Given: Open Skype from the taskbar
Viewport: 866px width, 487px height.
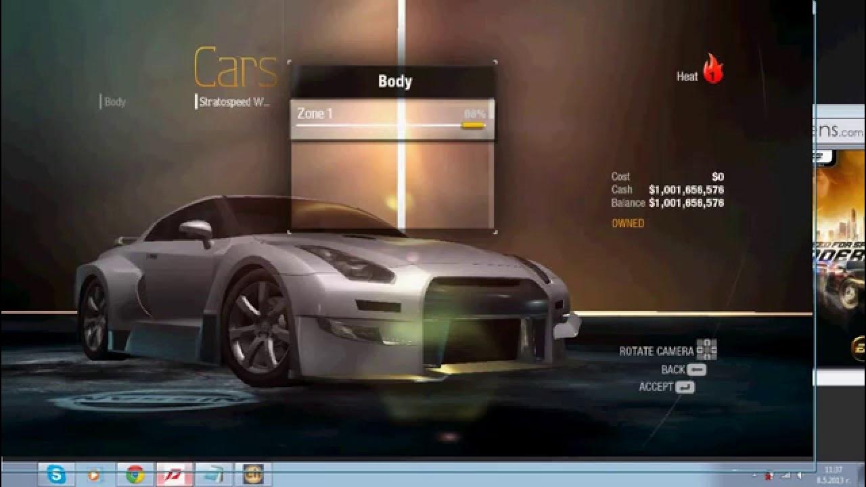Looking at the screenshot, I should pyautogui.click(x=57, y=475).
